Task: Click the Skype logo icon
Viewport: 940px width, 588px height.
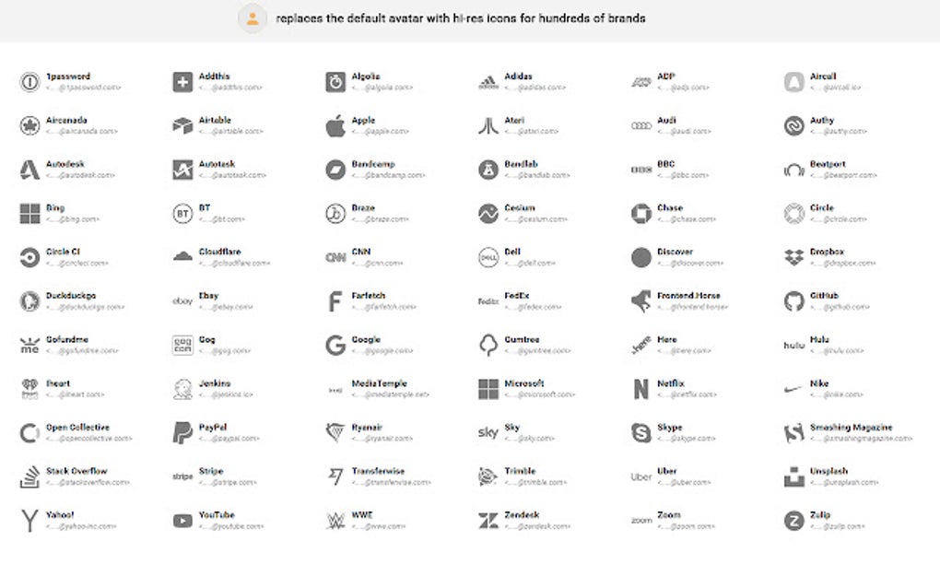Action: (641, 432)
